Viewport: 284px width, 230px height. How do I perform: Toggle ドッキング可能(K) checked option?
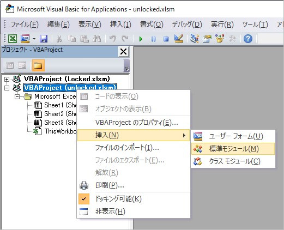point(134,199)
